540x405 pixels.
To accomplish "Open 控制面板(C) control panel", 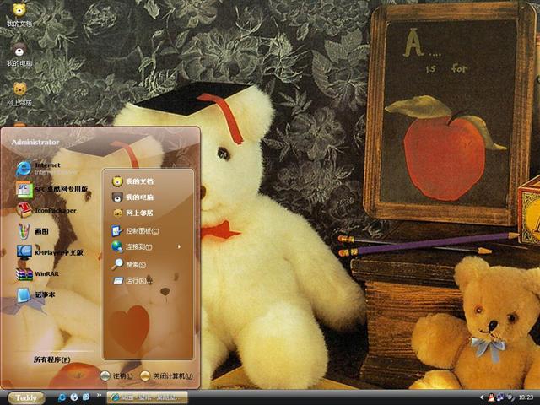I will (135, 230).
